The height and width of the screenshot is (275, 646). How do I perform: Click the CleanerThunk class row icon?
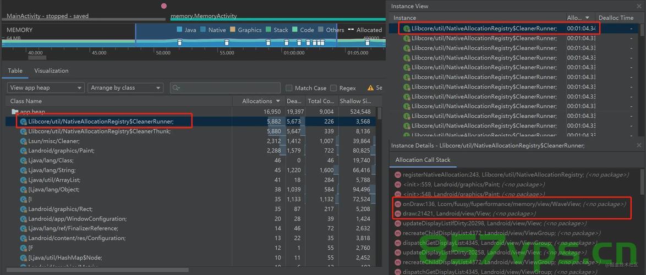point(24,131)
